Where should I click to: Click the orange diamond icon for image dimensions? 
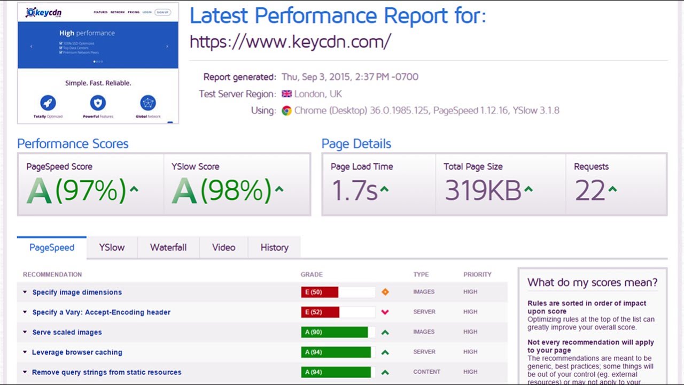385,292
